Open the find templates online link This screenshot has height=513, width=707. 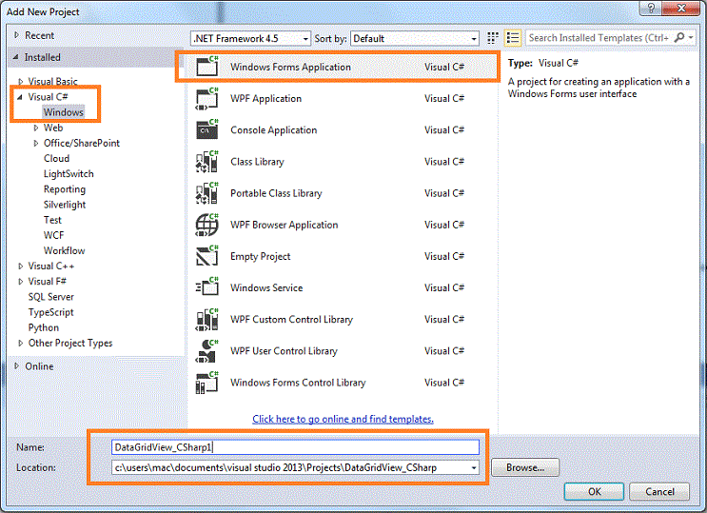(x=343, y=419)
